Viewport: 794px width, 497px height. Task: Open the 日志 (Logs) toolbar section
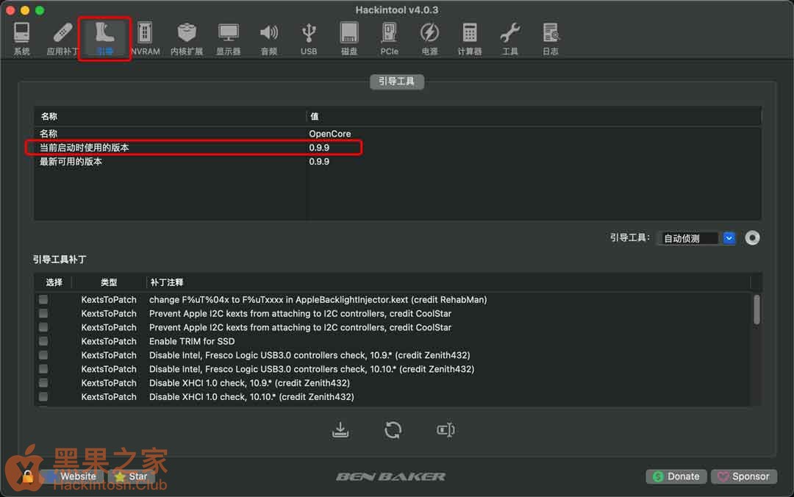click(551, 38)
